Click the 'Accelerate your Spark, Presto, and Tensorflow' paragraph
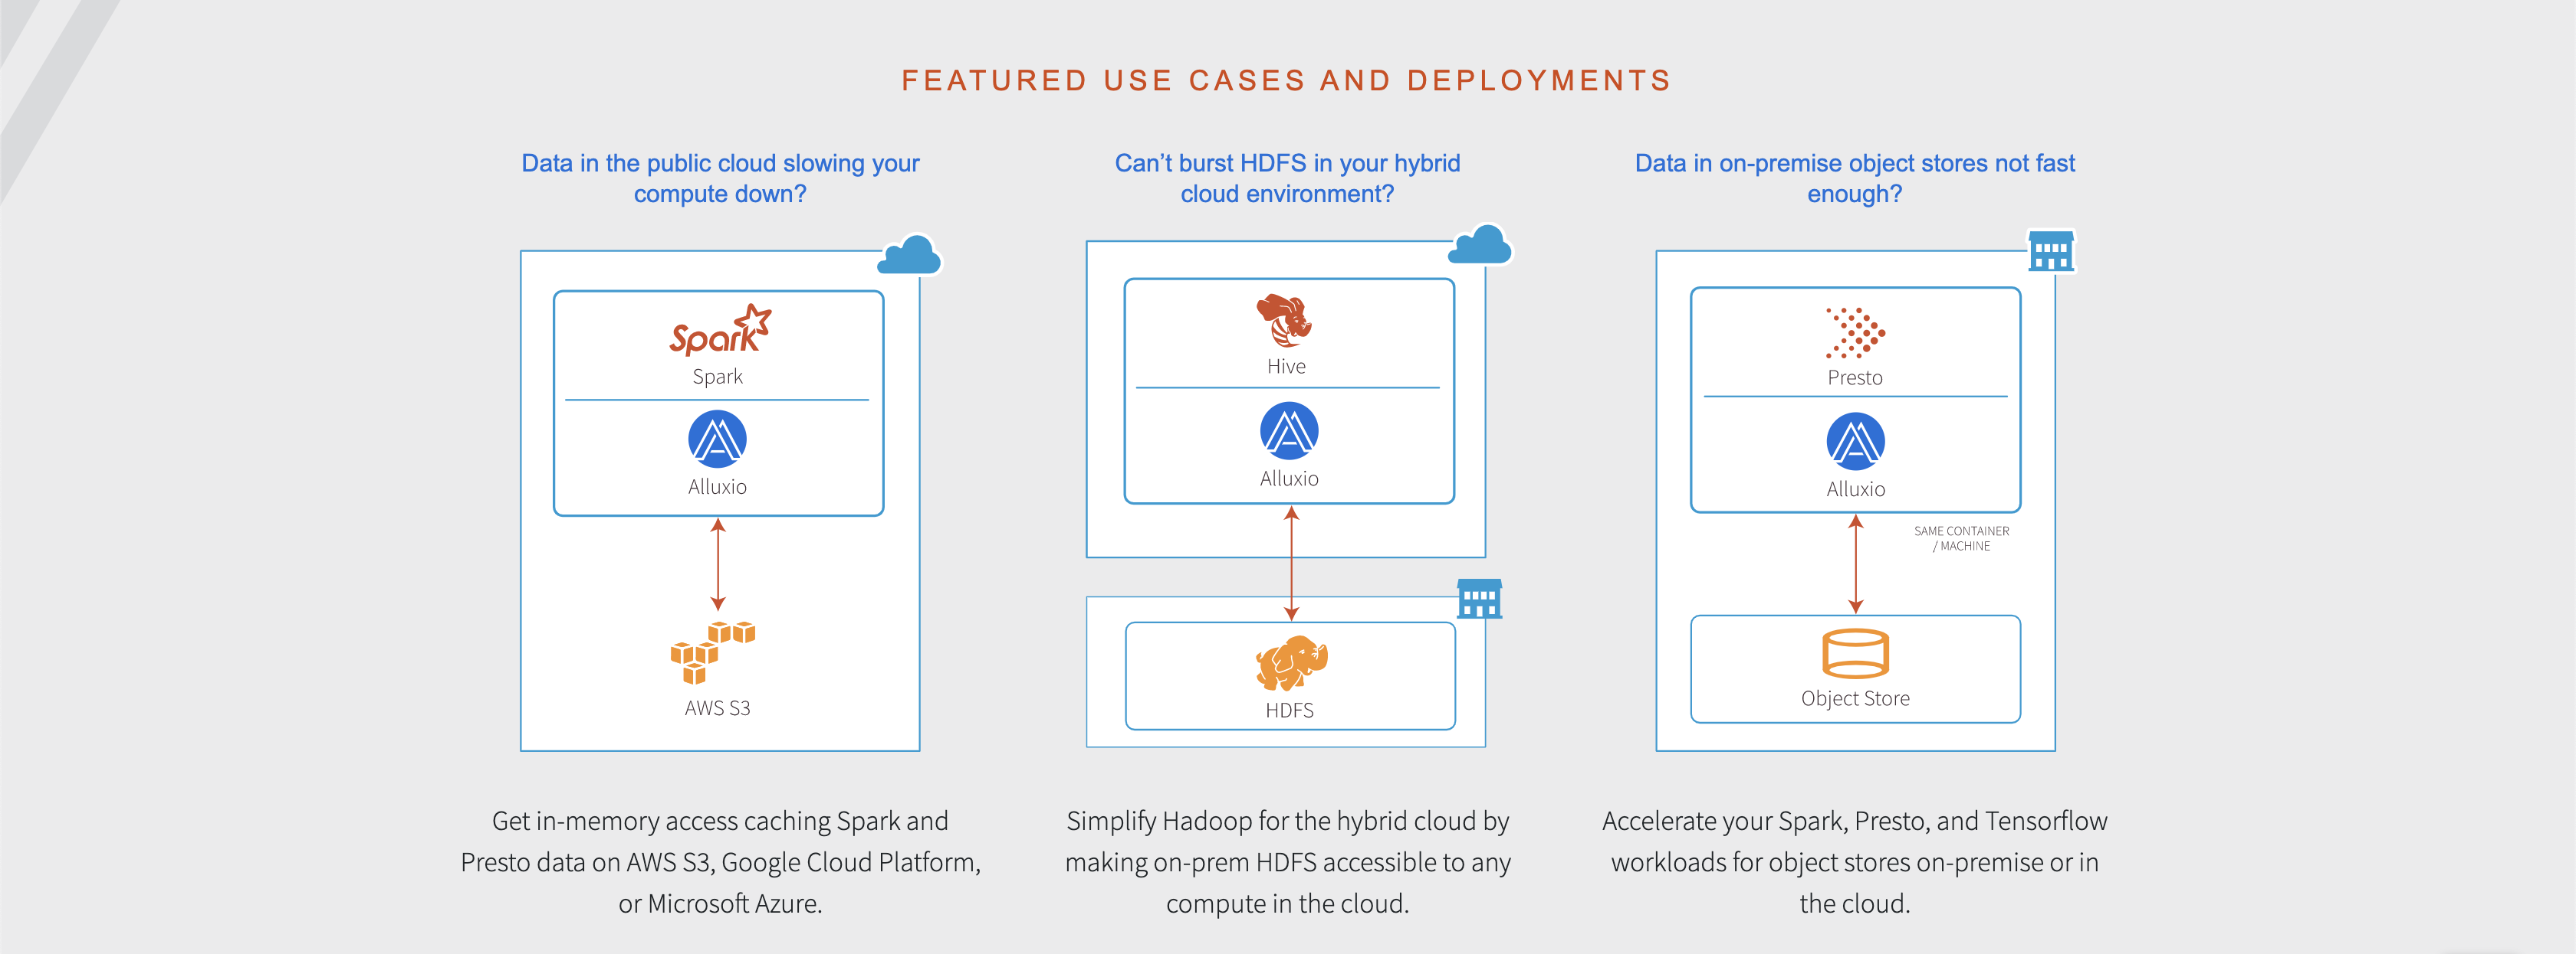 pyautogui.click(x=1855, y=862)
